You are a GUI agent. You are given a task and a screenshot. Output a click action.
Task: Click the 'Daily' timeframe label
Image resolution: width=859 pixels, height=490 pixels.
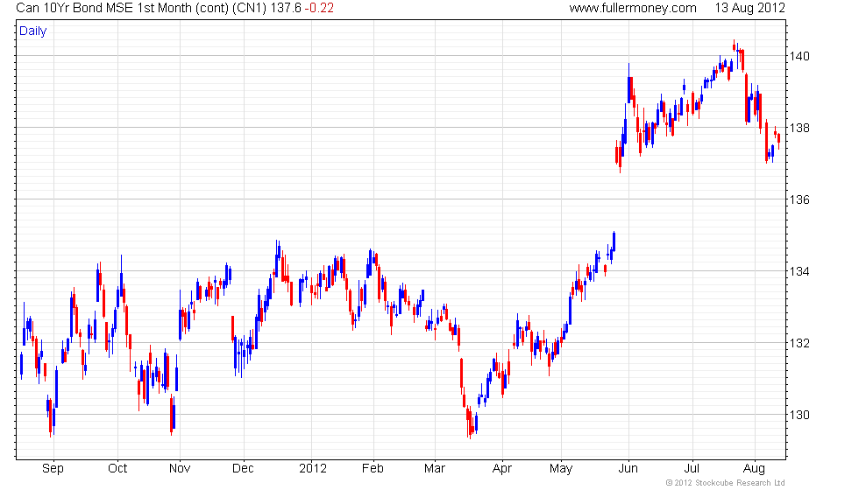click(x=33, y=31)
